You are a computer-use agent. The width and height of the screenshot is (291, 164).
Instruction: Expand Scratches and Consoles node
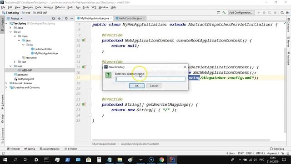[6, 87]
